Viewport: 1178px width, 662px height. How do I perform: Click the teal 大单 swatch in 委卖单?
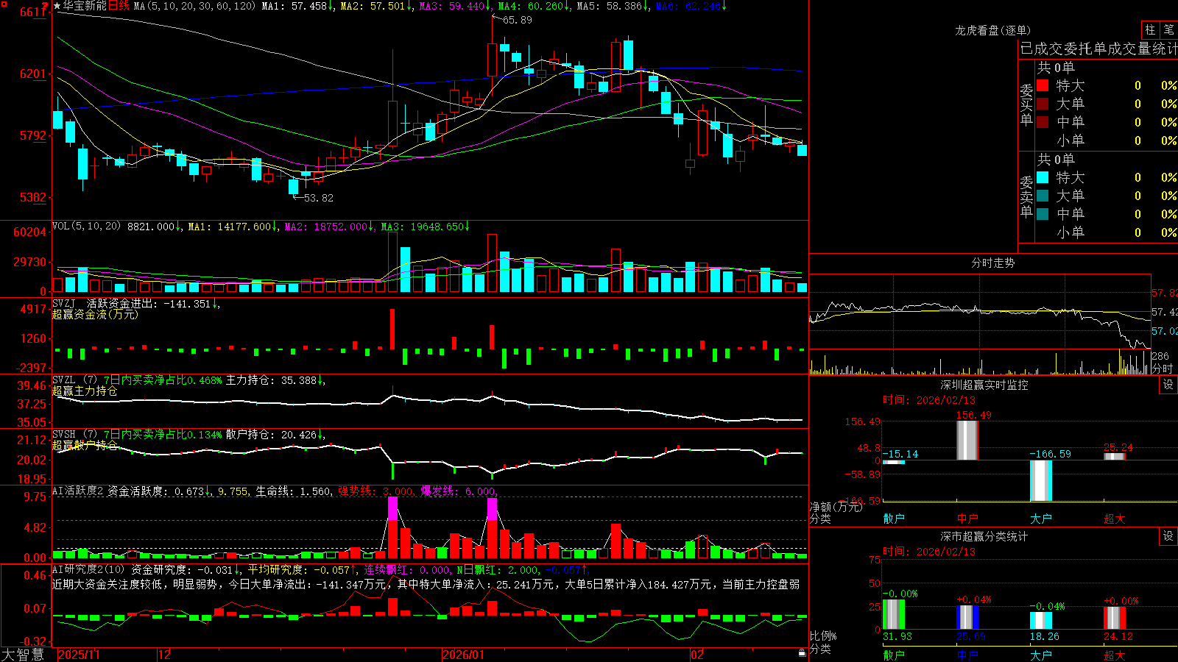click(x=1043, y=196)
